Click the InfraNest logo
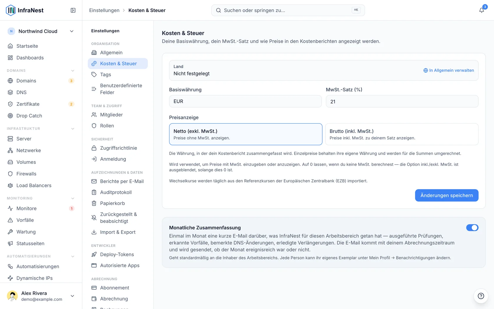Image resolution: width=494 pixels, height=309 pixels. point(25,10)
